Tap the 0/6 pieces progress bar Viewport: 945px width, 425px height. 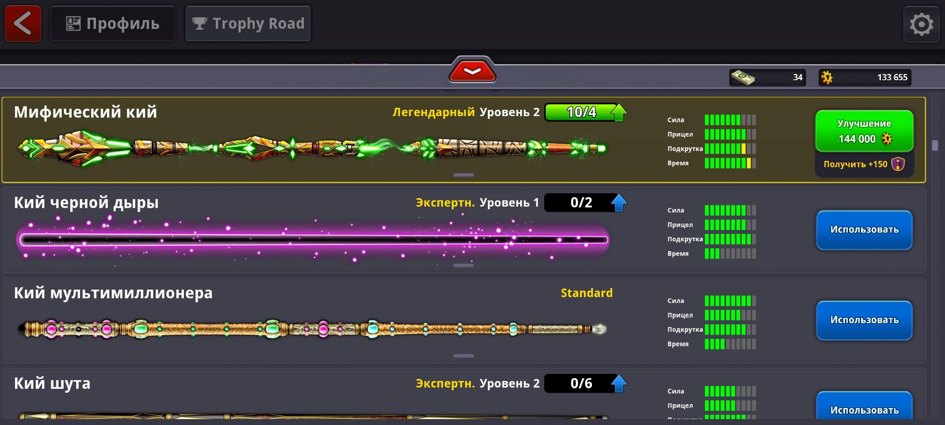coord(581,384)
